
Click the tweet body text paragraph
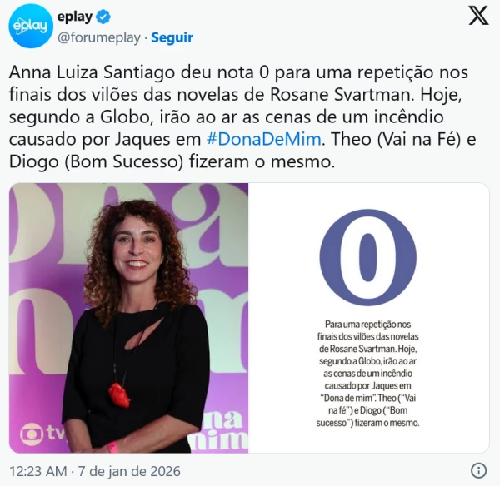point(242,117)
